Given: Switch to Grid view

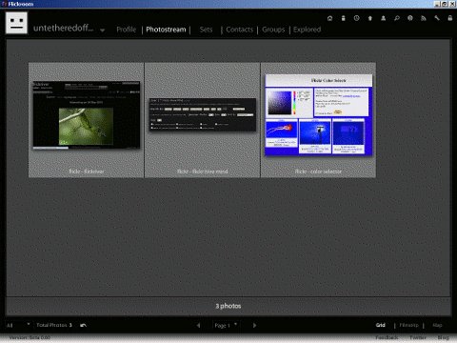Looking at the screenshot, I should (x=381, y=325).
